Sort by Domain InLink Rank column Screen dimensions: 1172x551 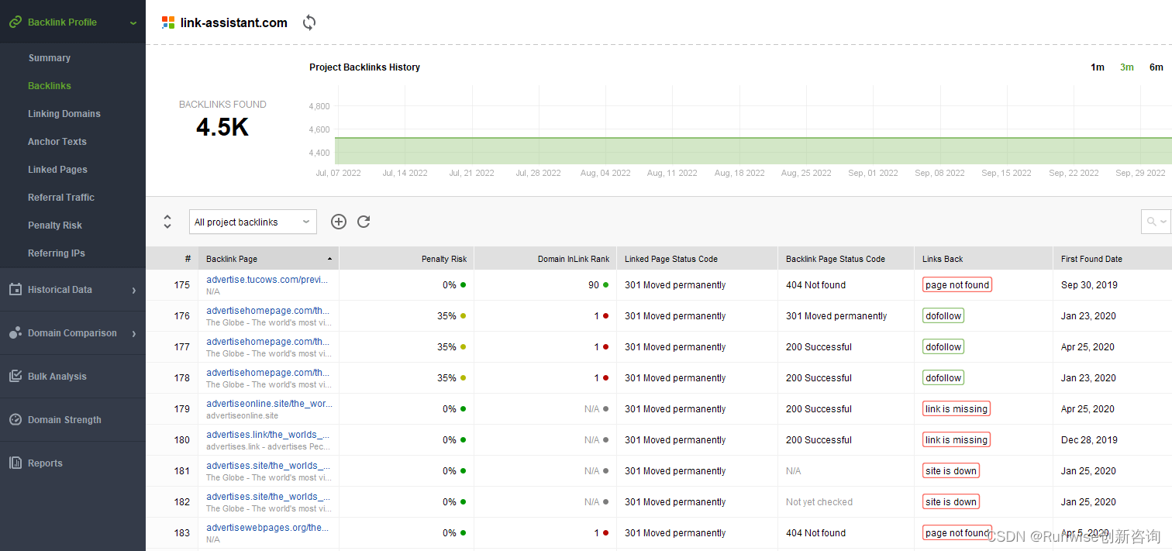coord(545,259)
